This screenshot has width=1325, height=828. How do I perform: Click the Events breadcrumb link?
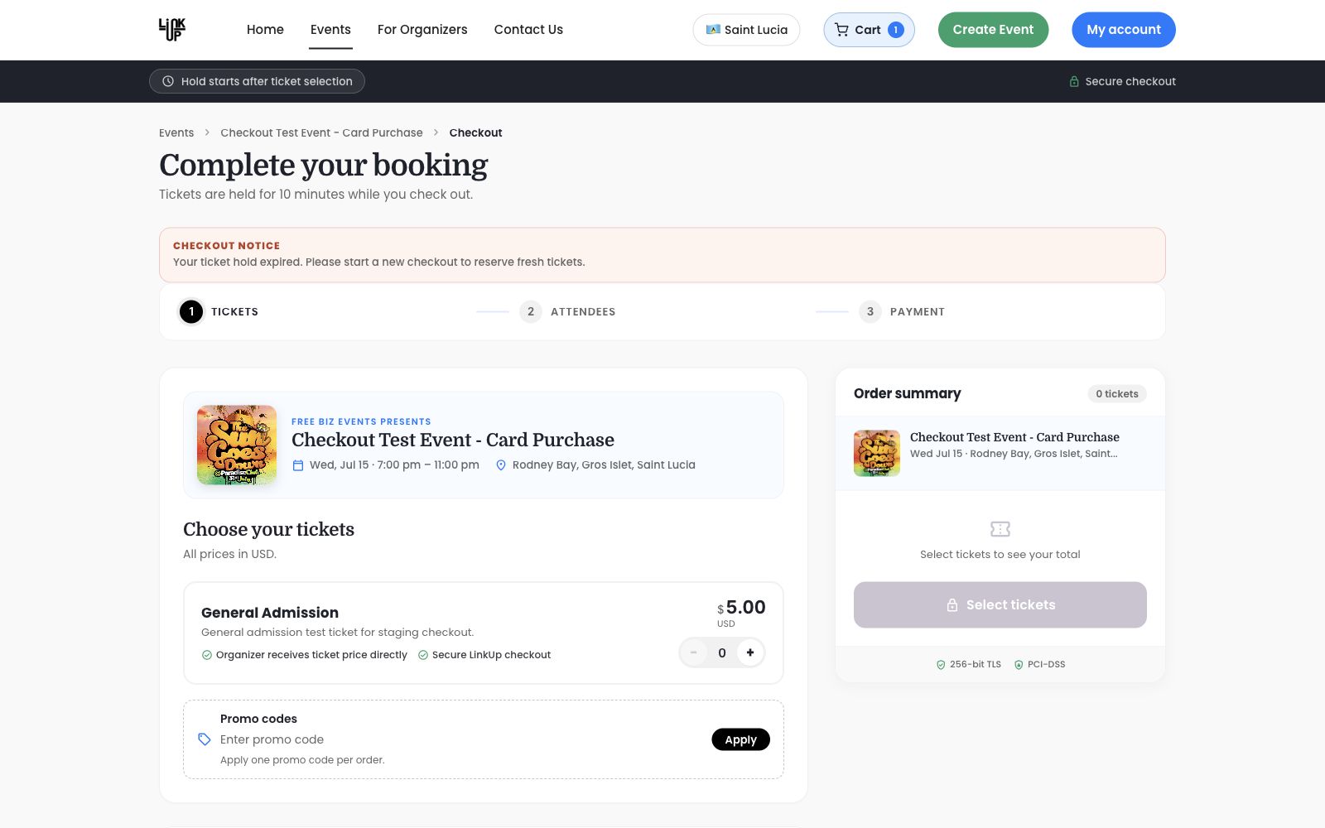176,132
